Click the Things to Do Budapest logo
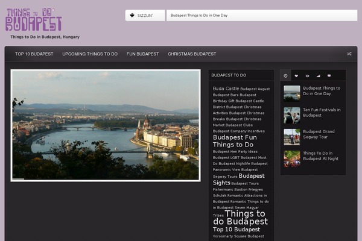The image size is (362, 241). pos(34,20)
